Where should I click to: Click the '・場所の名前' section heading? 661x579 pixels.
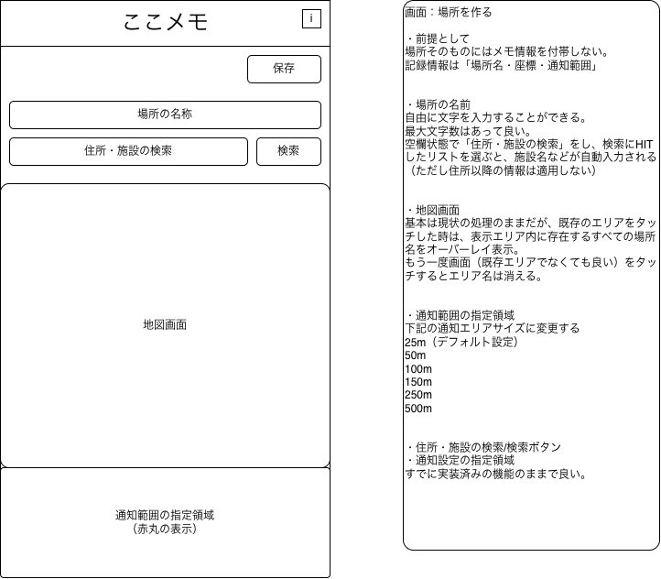pyautogui.click(x=438, y=104)
